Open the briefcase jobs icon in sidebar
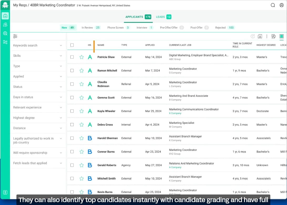 (5, 16)
